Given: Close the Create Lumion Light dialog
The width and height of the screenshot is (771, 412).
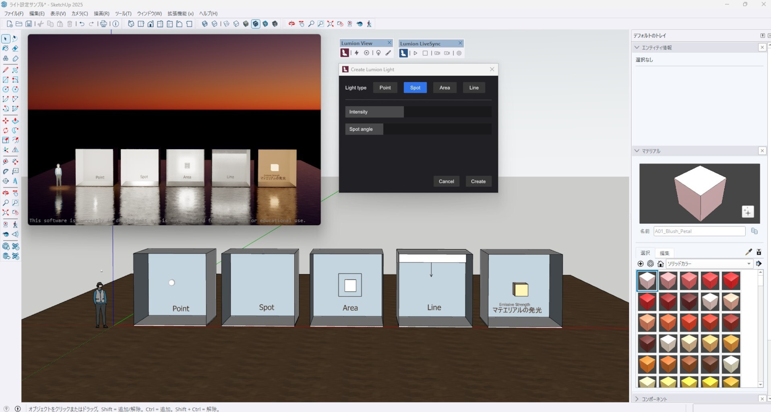Looking at the screenshot, I should pyautogui.click(x=492, y=69).
